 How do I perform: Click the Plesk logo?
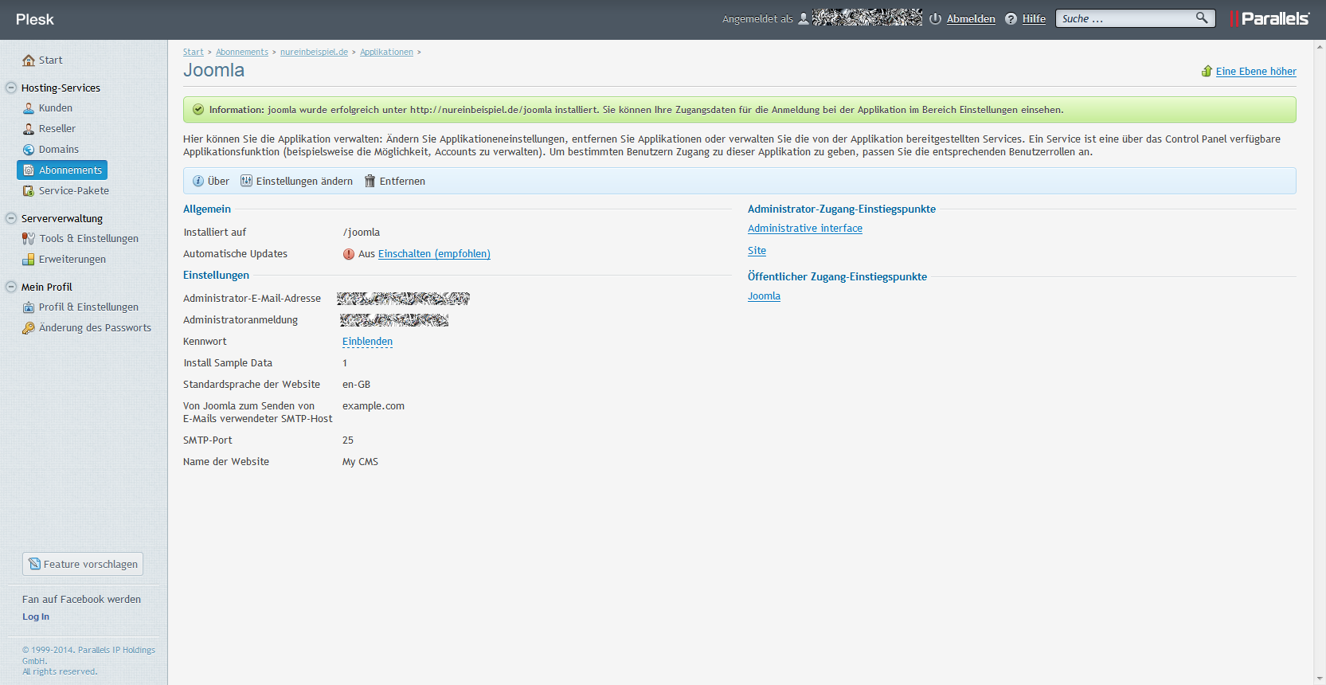[35, 19]
